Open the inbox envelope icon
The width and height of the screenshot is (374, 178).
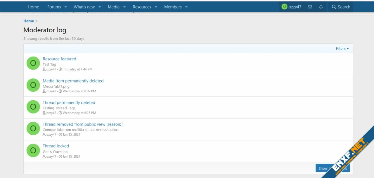[x=310, y=7]
